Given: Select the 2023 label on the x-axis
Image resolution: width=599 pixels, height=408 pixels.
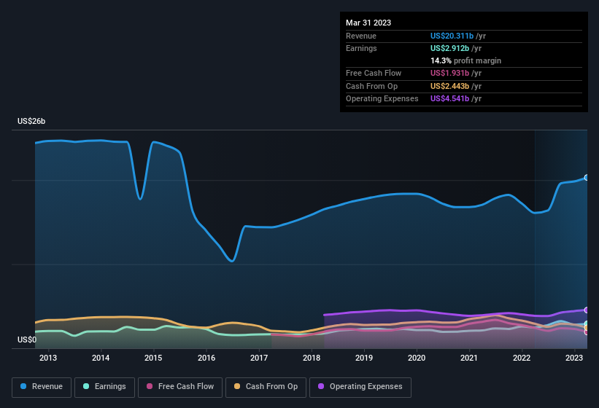Looking at the screenshot, I should click(574, 358).
